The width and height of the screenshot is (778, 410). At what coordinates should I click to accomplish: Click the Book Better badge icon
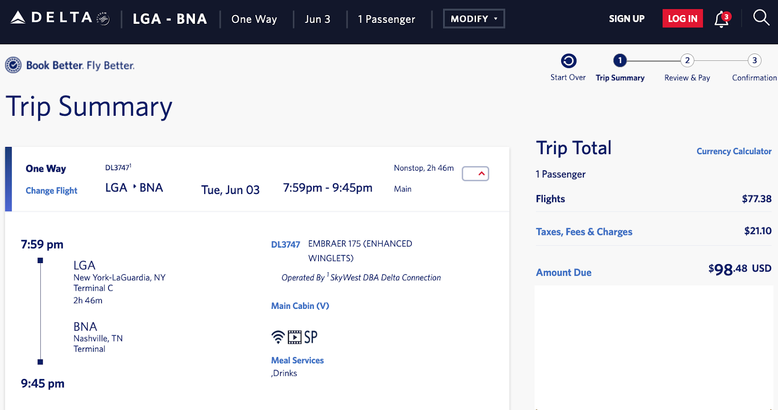13,65
